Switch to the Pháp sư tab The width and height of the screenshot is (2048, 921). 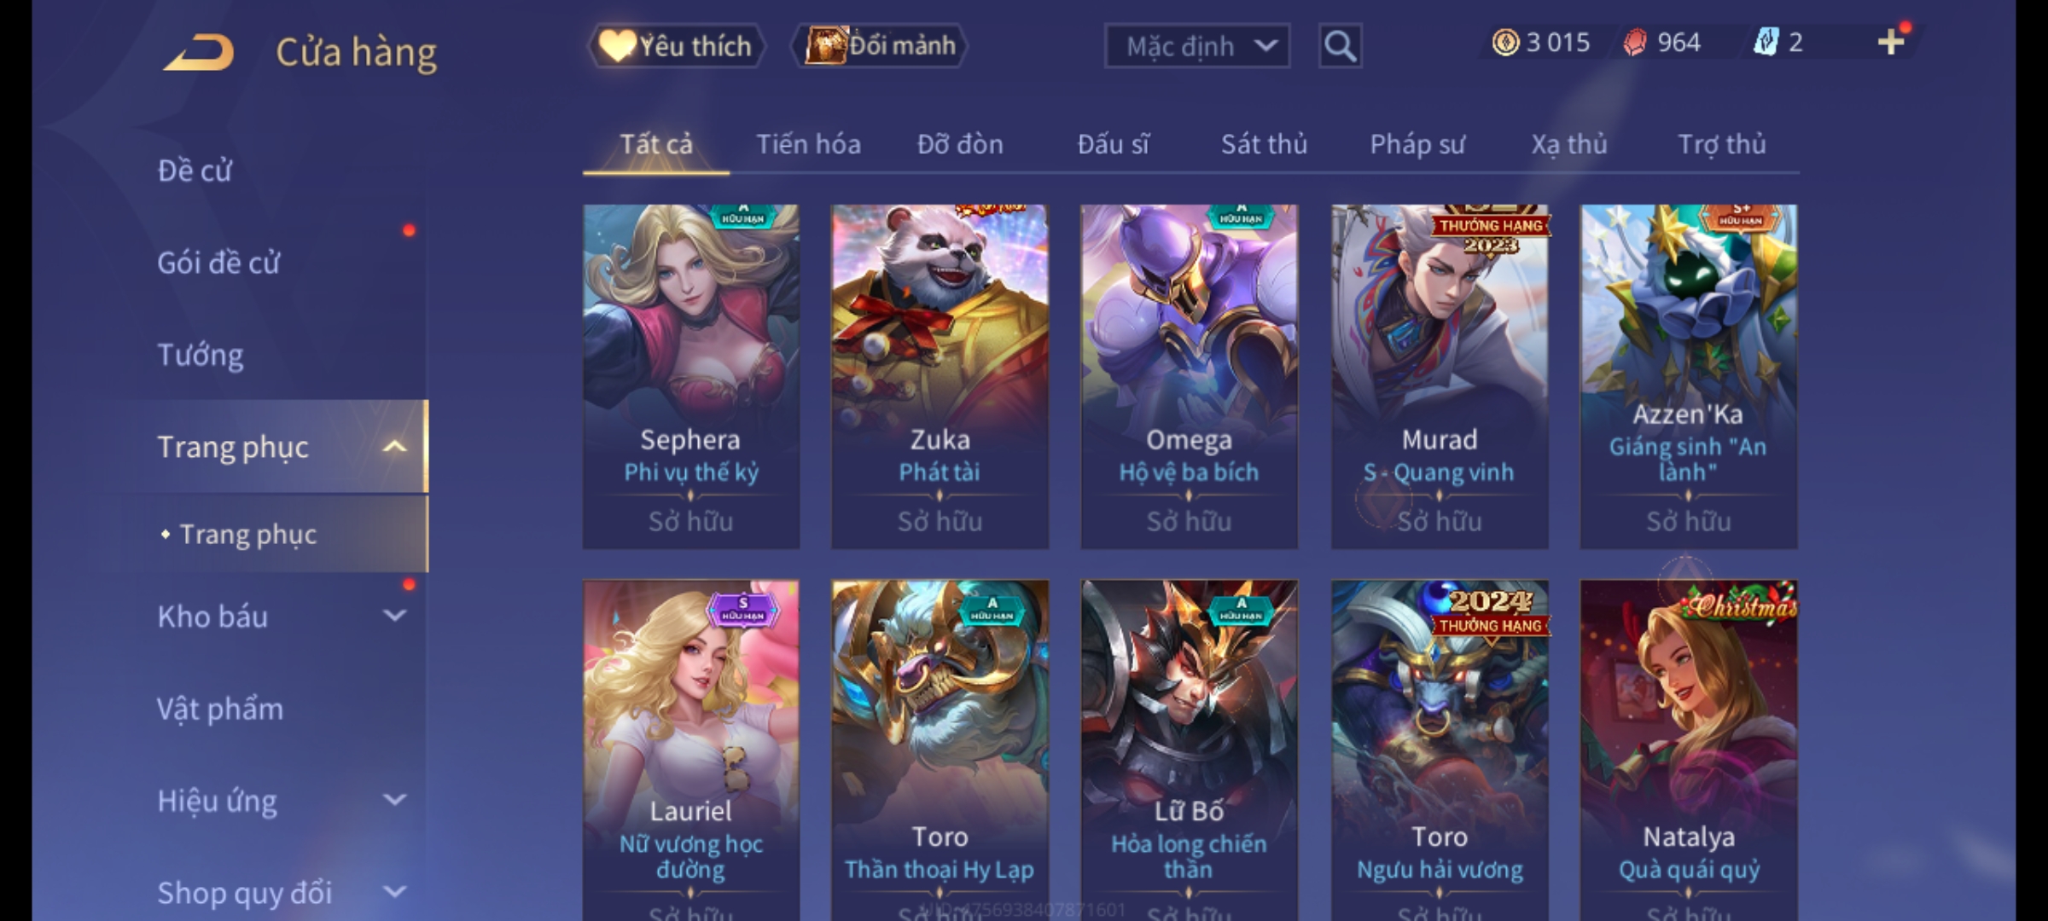tap(1417, 144)
